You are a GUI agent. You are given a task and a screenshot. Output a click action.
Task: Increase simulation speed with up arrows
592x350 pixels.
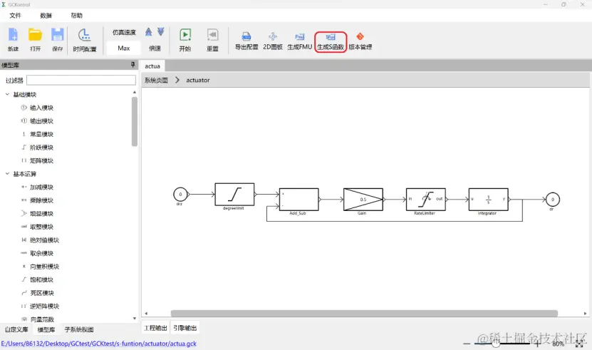pos(149,32)
